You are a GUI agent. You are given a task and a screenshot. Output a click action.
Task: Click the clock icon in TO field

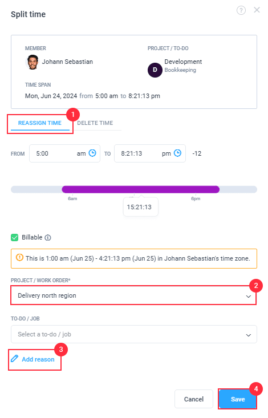(x=177, y=153)
